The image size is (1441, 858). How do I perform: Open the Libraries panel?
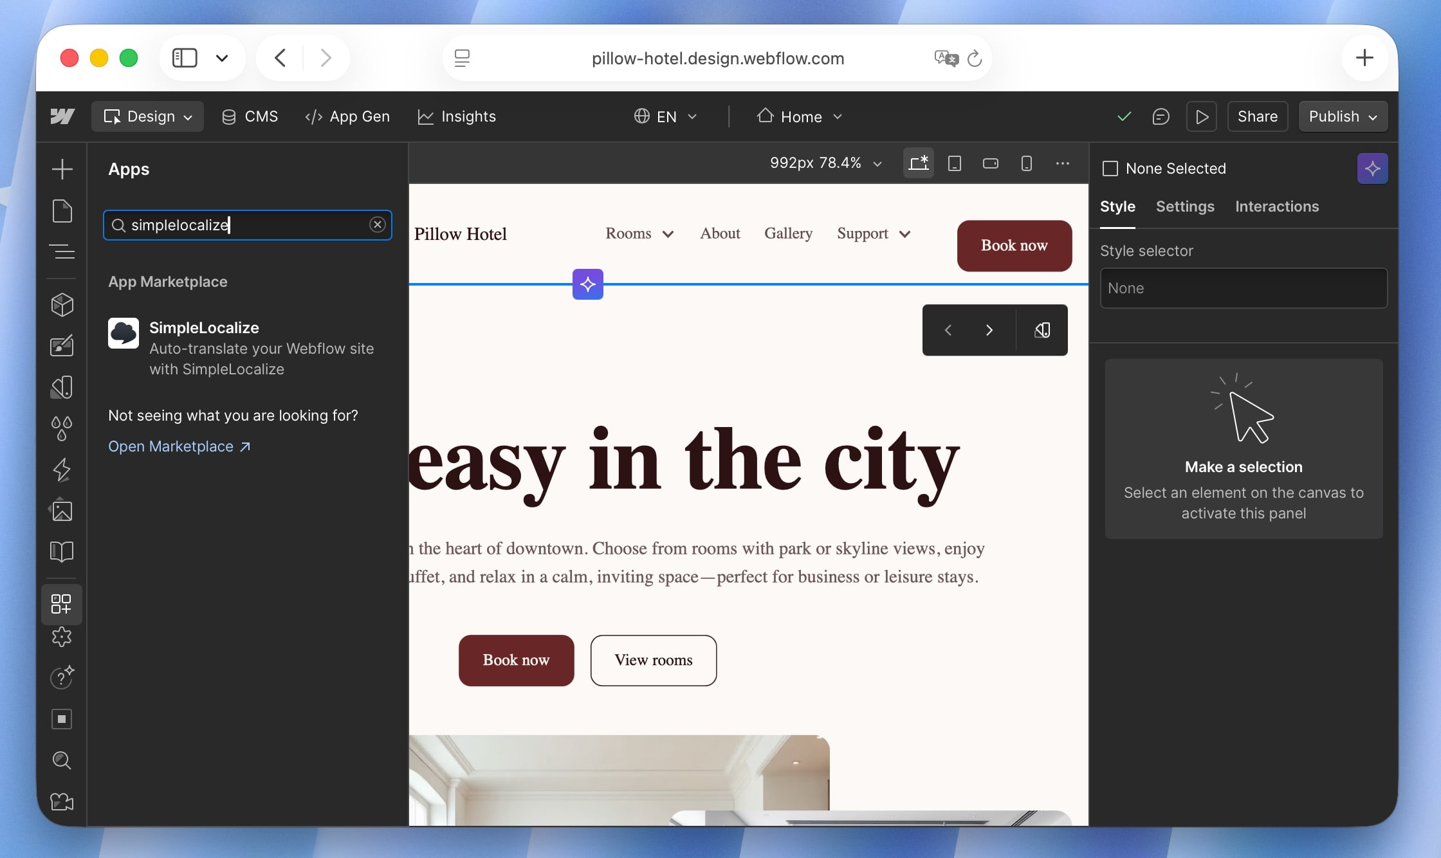click(x=62, y=552)
